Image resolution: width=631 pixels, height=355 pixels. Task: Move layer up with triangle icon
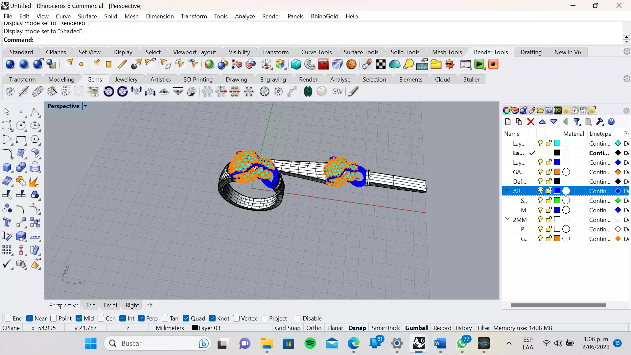542,122
